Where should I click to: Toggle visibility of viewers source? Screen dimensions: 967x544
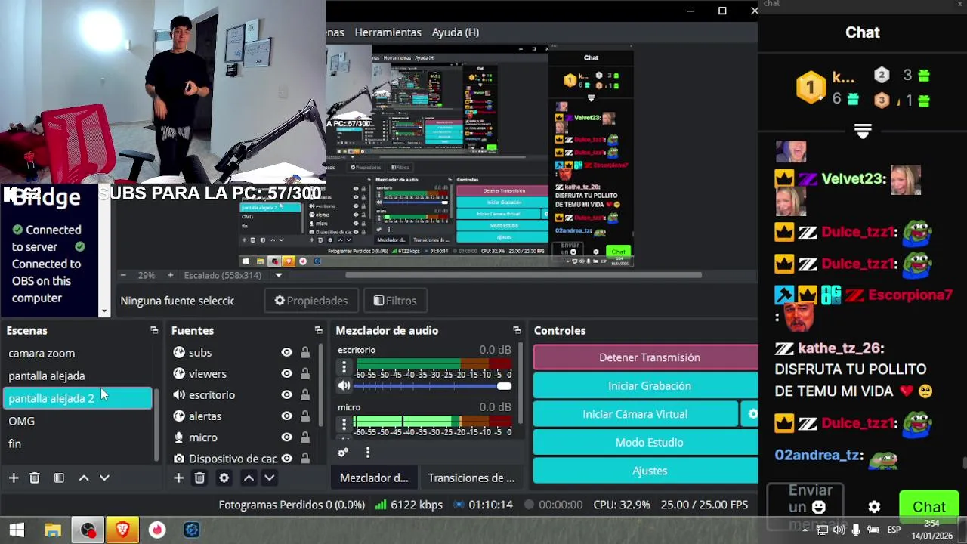(286, 373)
